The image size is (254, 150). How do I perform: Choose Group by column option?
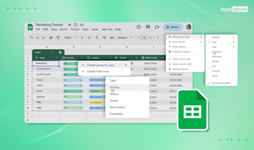[185, 52]
